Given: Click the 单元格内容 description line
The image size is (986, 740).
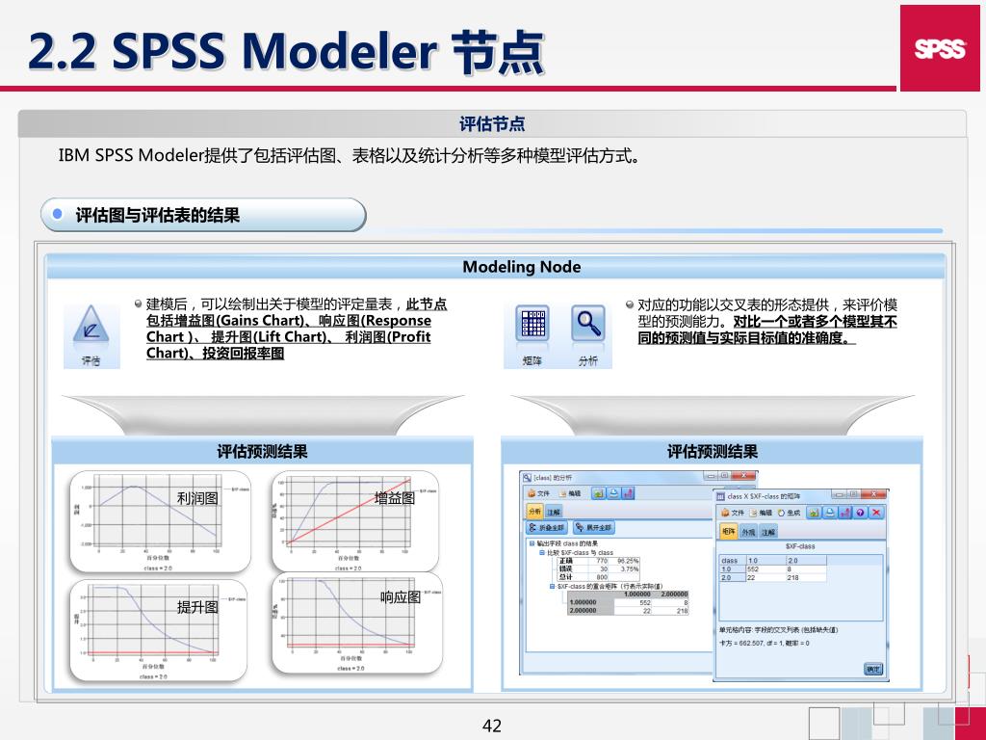Looking at the screenshot, I should click(778, 629).
